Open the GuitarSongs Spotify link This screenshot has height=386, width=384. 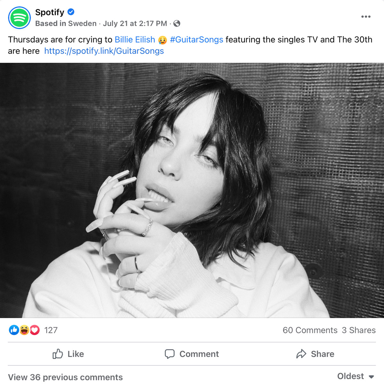click(x=104, y=51)
